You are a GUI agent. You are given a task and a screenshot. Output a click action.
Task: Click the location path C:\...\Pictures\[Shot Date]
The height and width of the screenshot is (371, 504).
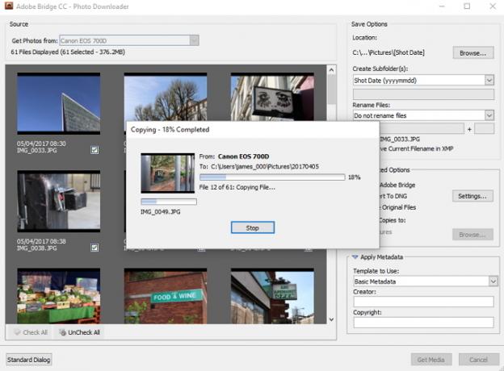388,52
